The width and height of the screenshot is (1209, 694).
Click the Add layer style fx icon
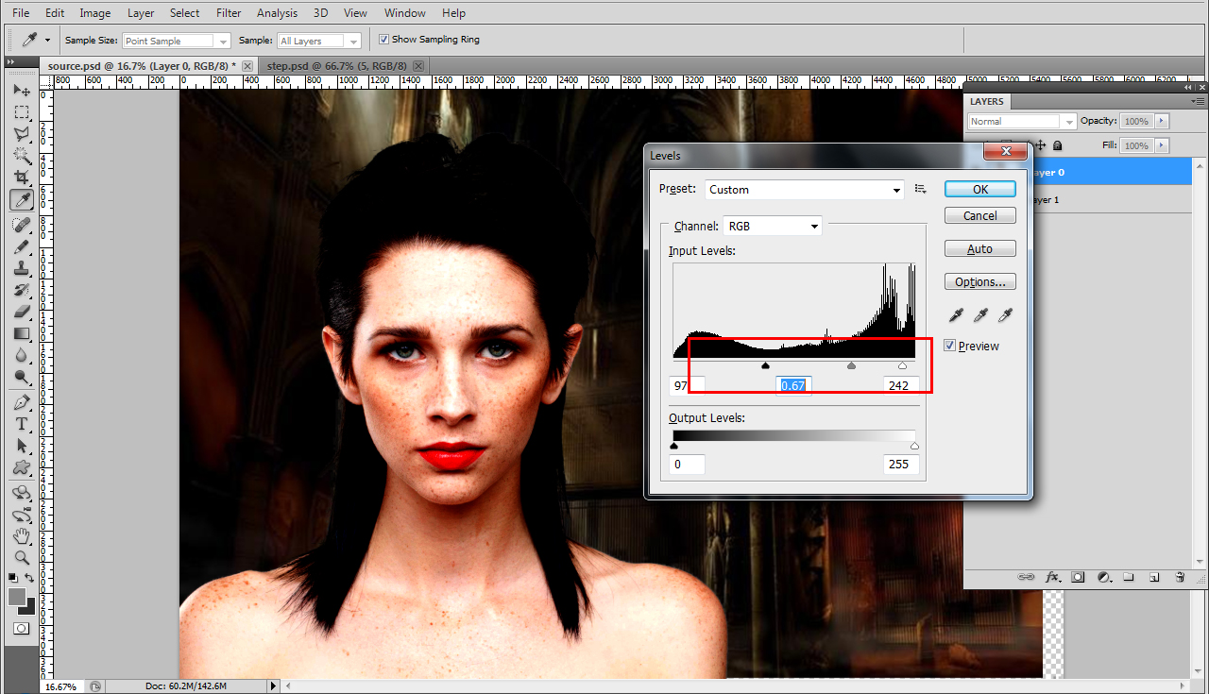pos(1052,577)
